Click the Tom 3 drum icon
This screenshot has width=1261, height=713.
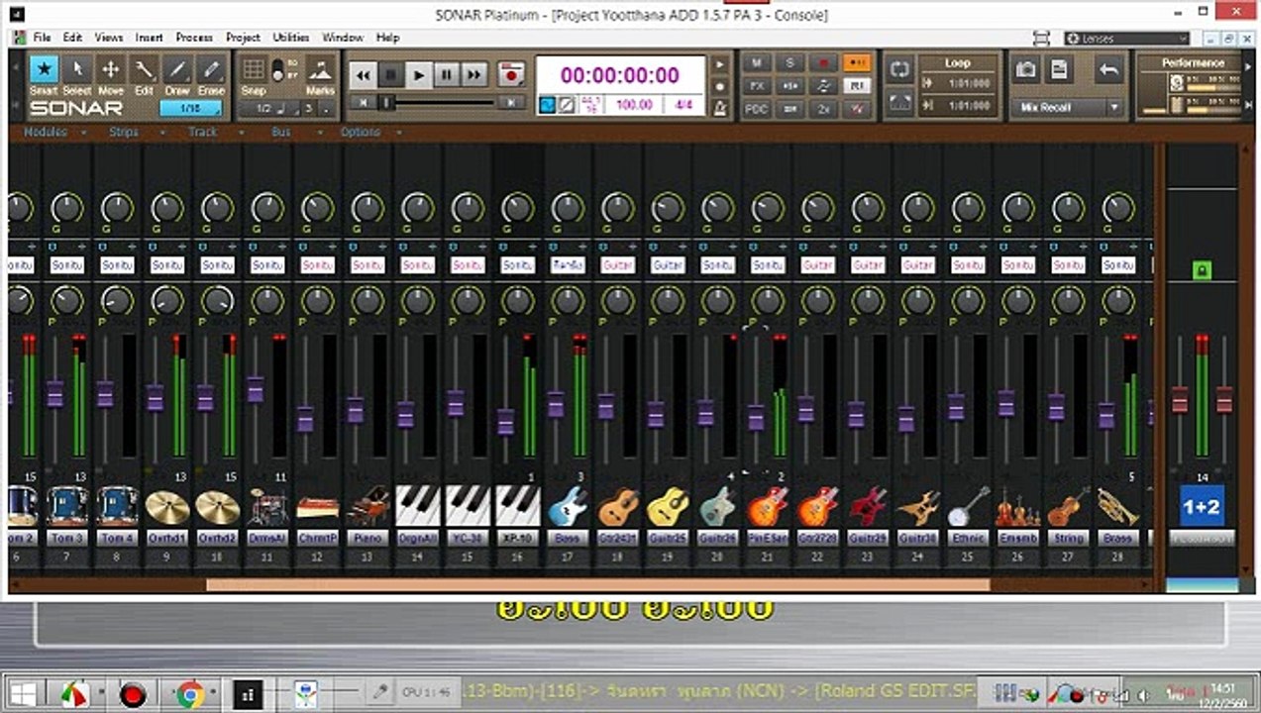pos(66,506)
